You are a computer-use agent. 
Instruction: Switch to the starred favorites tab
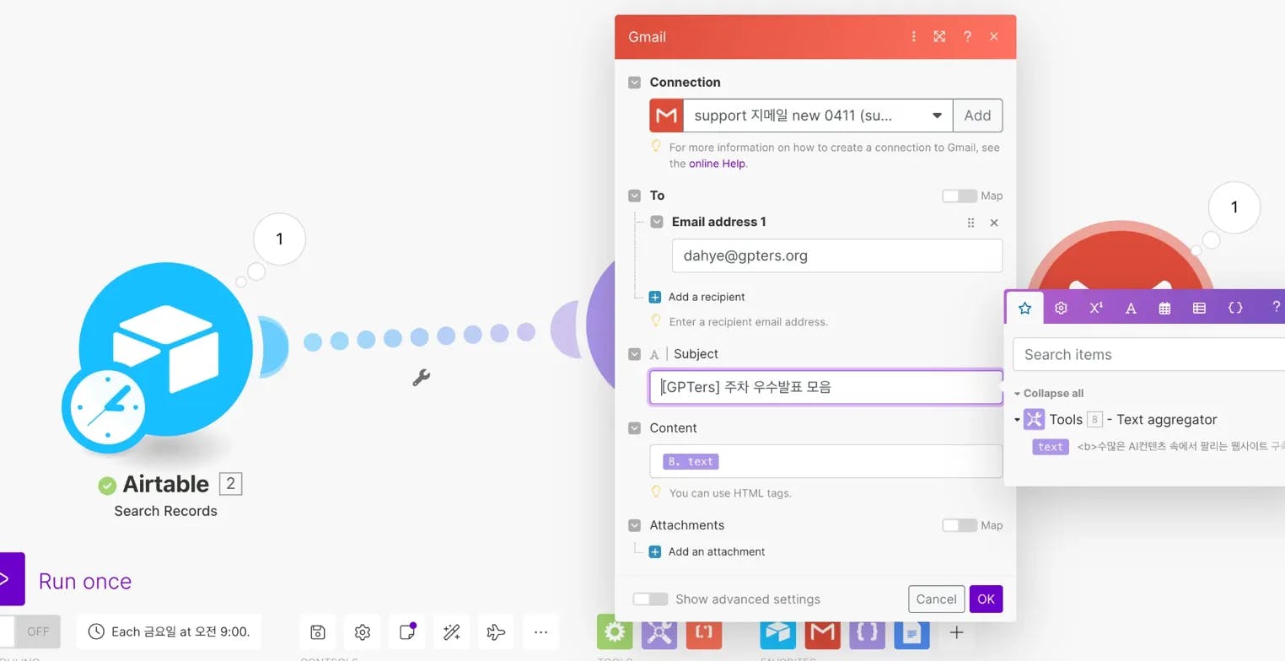tap(1025, 308)
